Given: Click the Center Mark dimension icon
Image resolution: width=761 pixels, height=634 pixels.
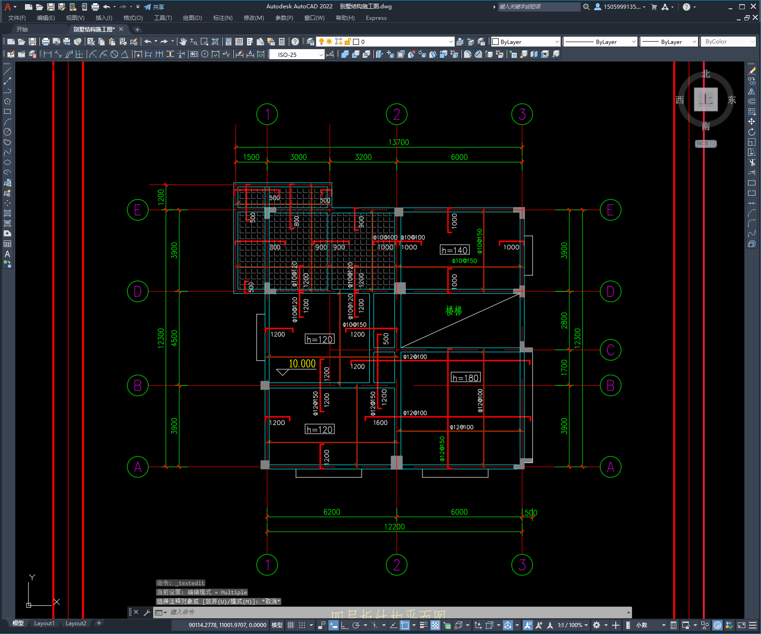Looking at the screenshot, I should pyautogui.click(x=205, y=54).
